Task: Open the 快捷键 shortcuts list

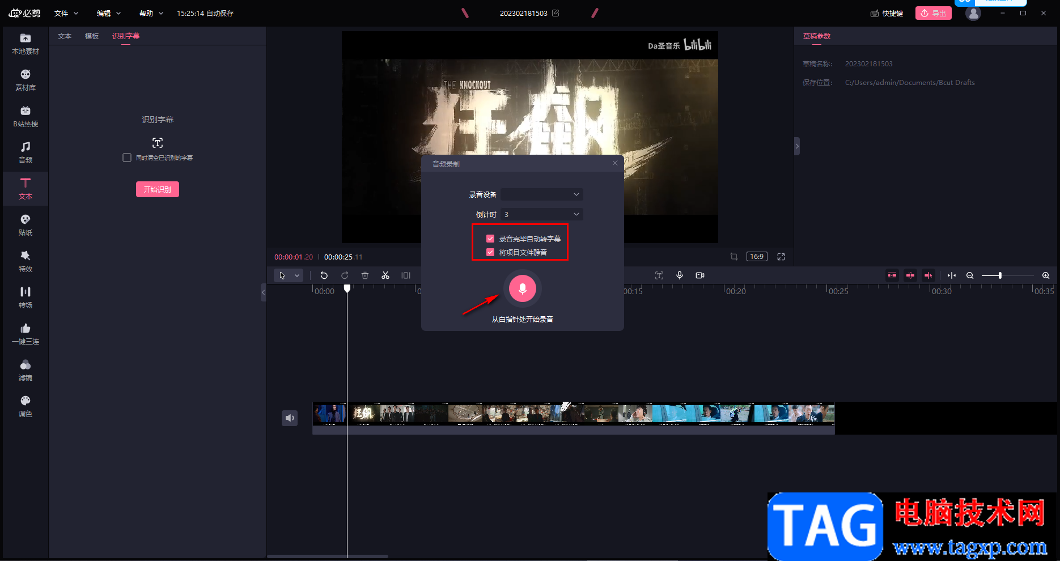Action: 887,13
